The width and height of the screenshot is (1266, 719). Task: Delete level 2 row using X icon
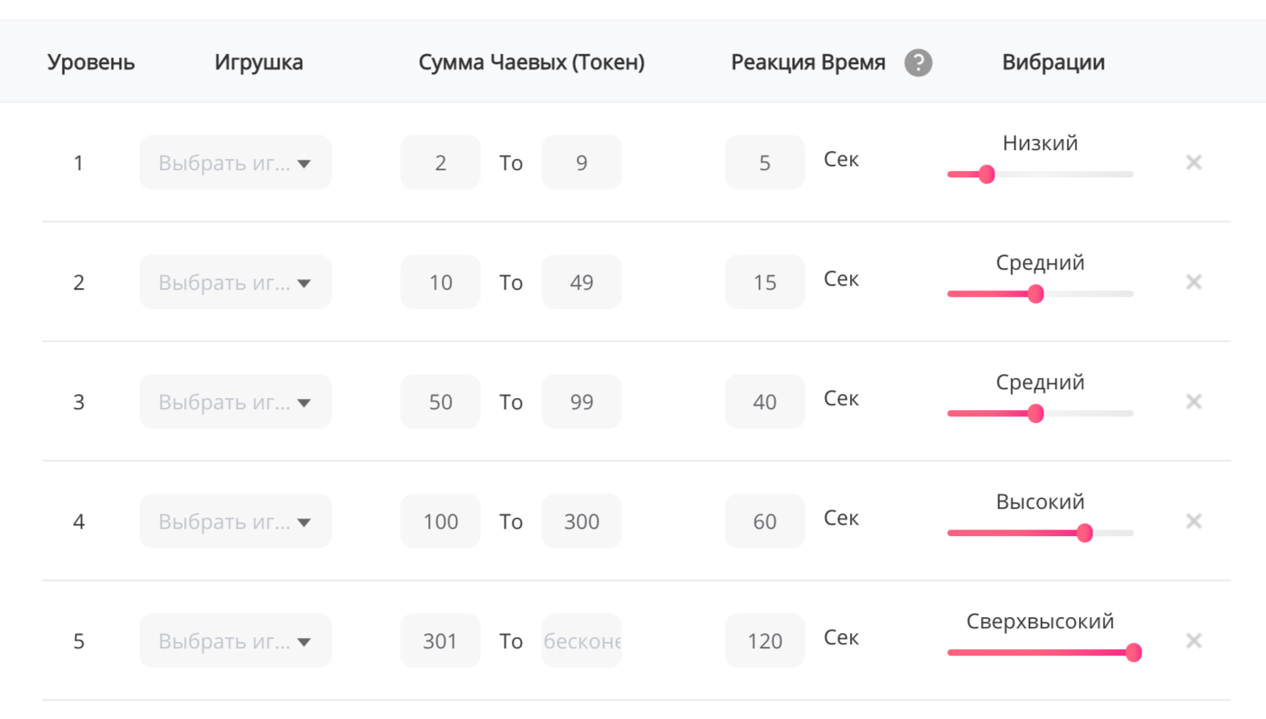click(1194, 282)
